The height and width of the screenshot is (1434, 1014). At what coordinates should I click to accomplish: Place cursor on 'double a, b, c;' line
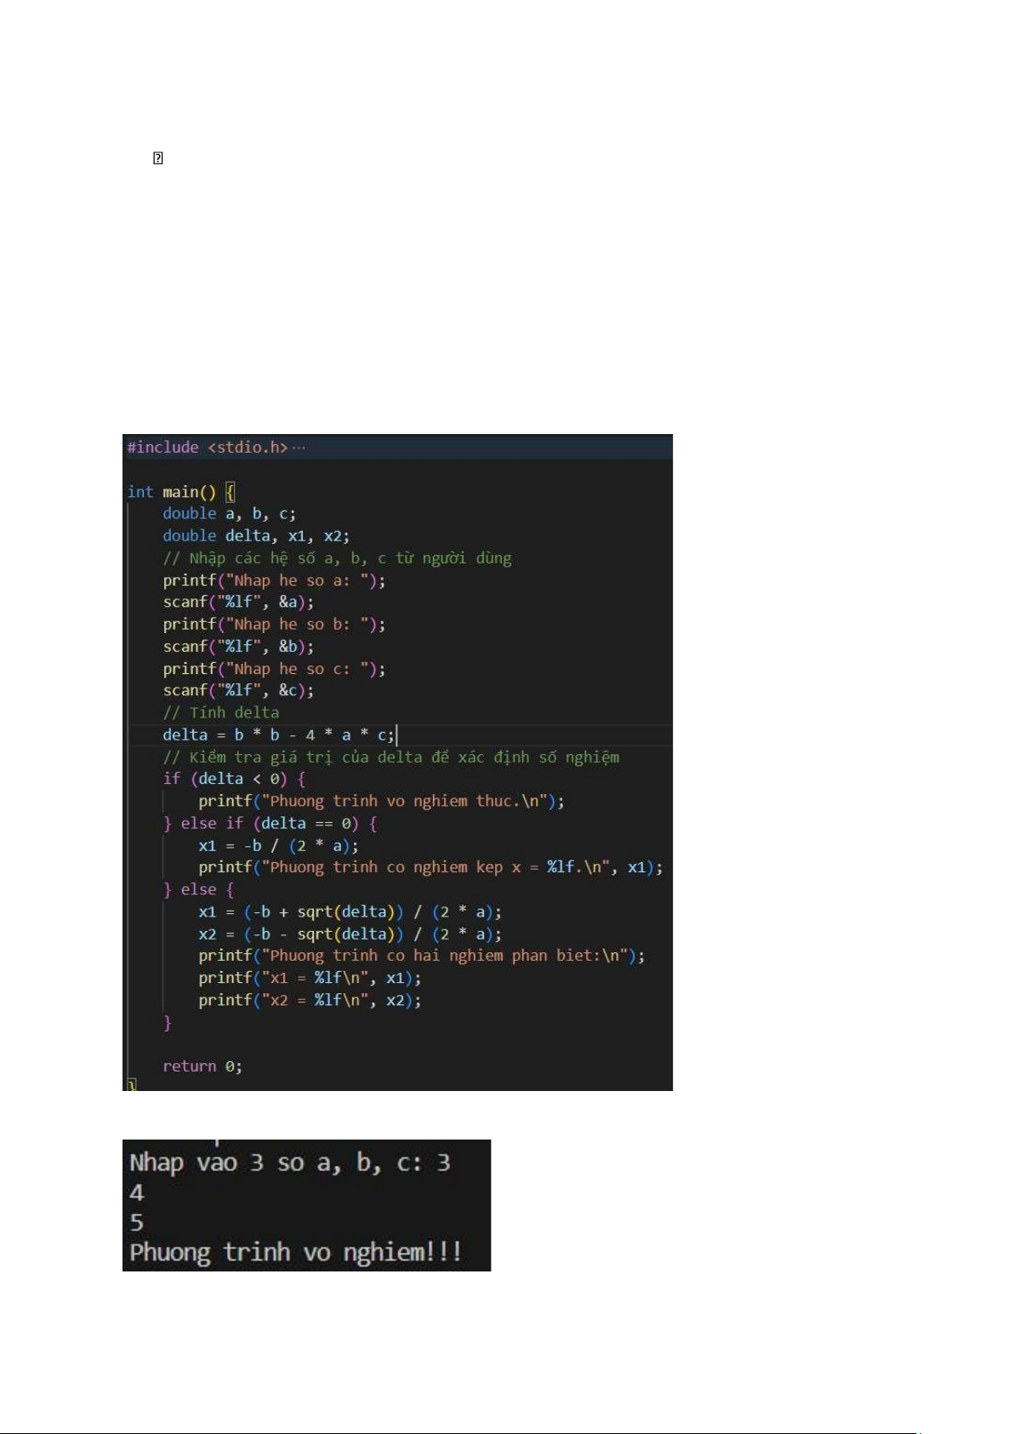229,514
